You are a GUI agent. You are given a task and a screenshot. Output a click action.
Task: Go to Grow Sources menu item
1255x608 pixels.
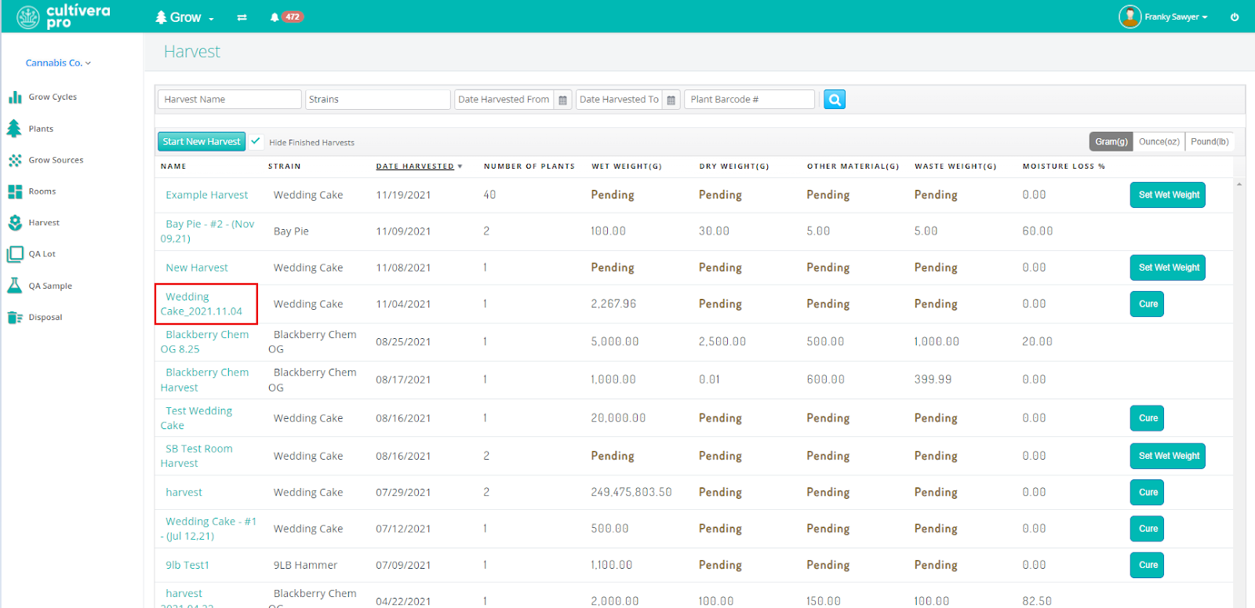tap(56, 160)
